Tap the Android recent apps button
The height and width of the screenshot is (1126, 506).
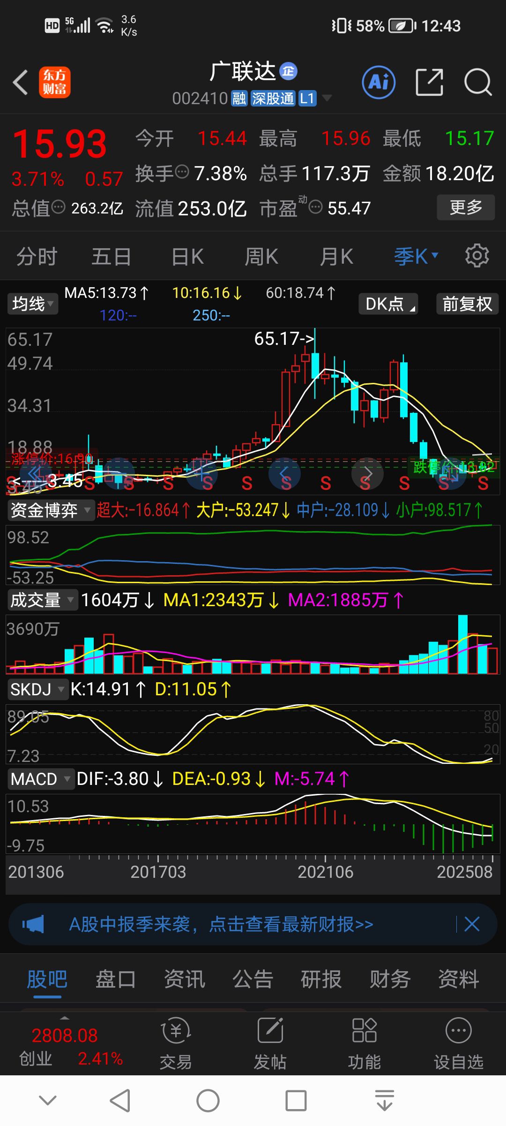(x=296, y=1101)
